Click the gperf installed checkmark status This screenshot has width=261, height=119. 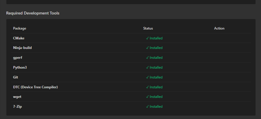pos(154,58)
